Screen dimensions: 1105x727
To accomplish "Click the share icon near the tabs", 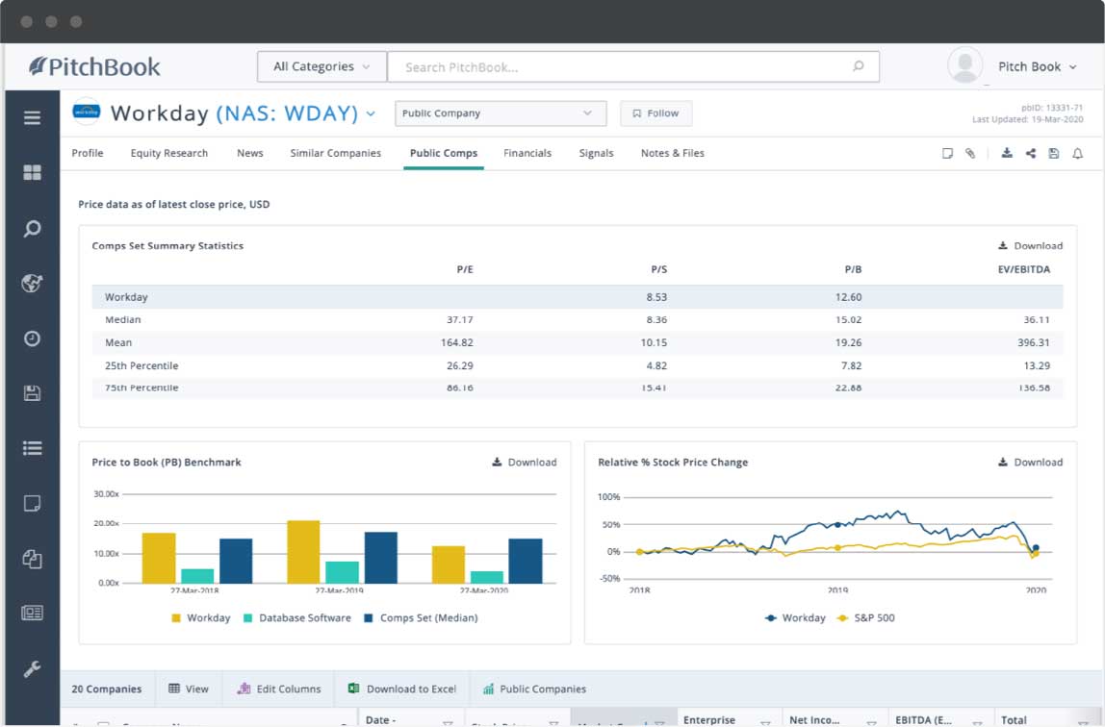I will click(x=1029, y=153).
